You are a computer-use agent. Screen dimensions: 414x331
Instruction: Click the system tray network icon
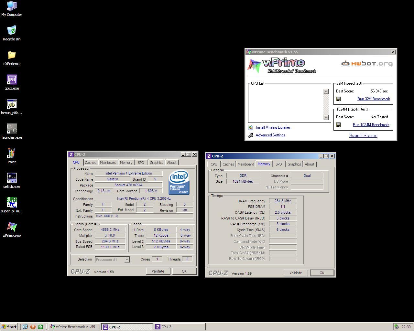(397, 327)
